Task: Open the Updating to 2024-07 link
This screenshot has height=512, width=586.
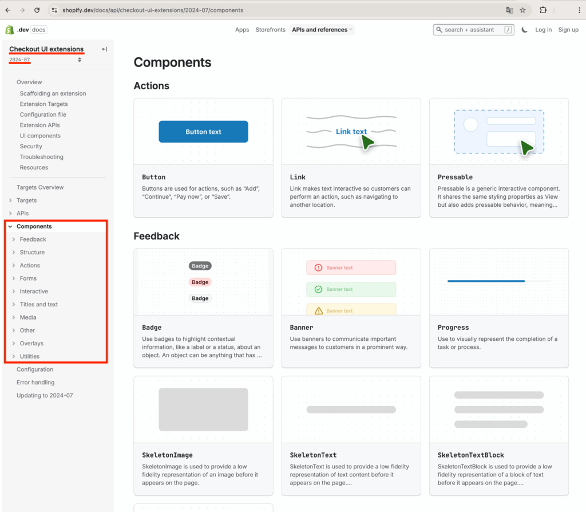Action: (x=45, y=395)
